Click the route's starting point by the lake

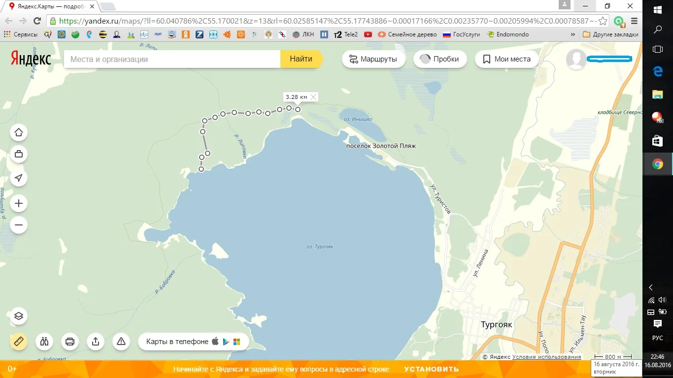(x=201, y=169)
